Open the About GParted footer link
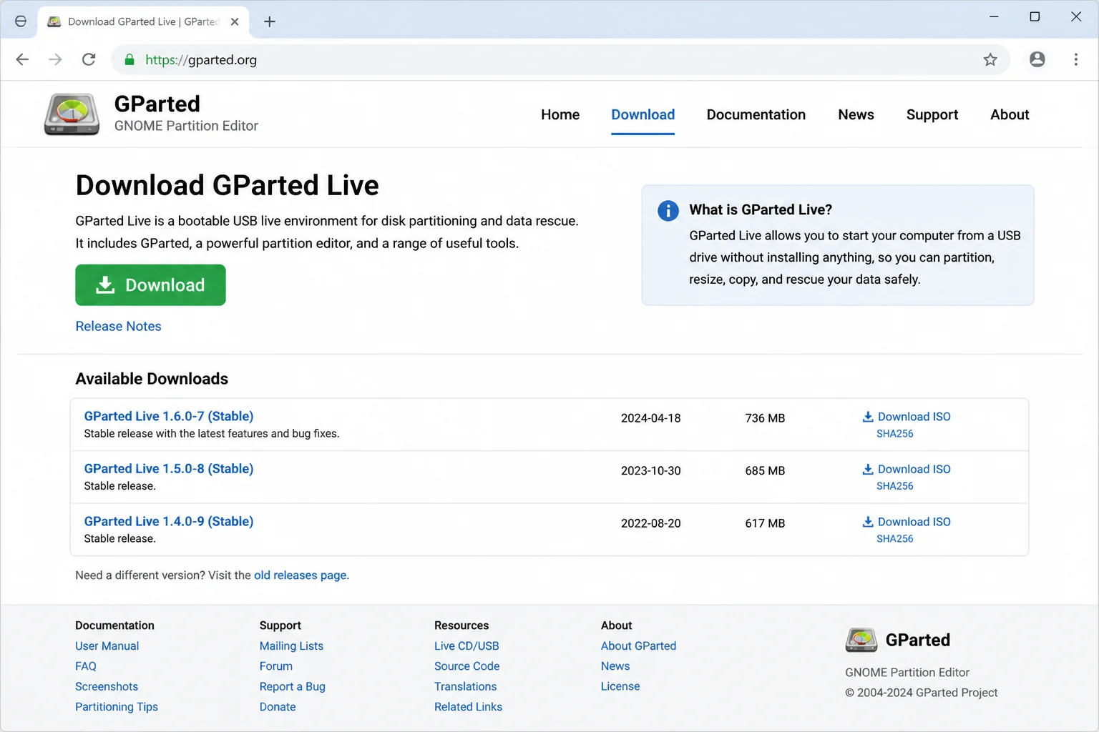Viewport: 1099px width, 732px height. (x=638, y=646)
